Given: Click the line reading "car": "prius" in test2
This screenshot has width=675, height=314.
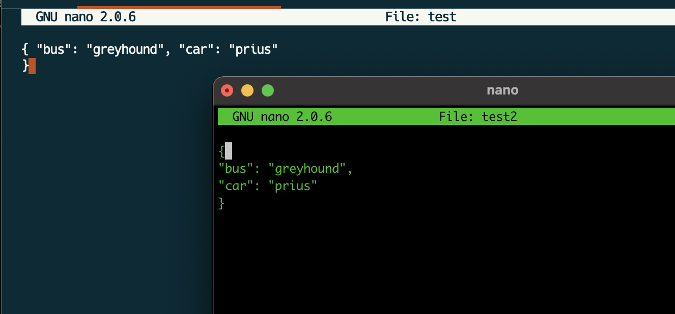Looking at the screenshot, I should 267,185.
